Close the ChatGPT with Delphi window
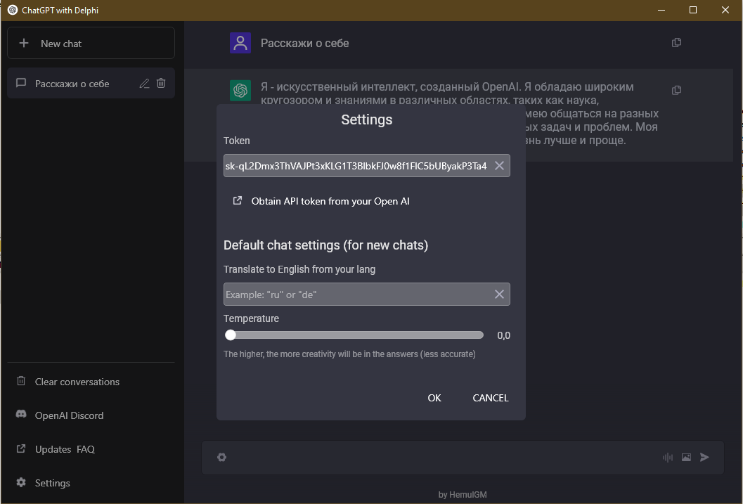Viewport: 743px width, 504px height. [725, 10]
